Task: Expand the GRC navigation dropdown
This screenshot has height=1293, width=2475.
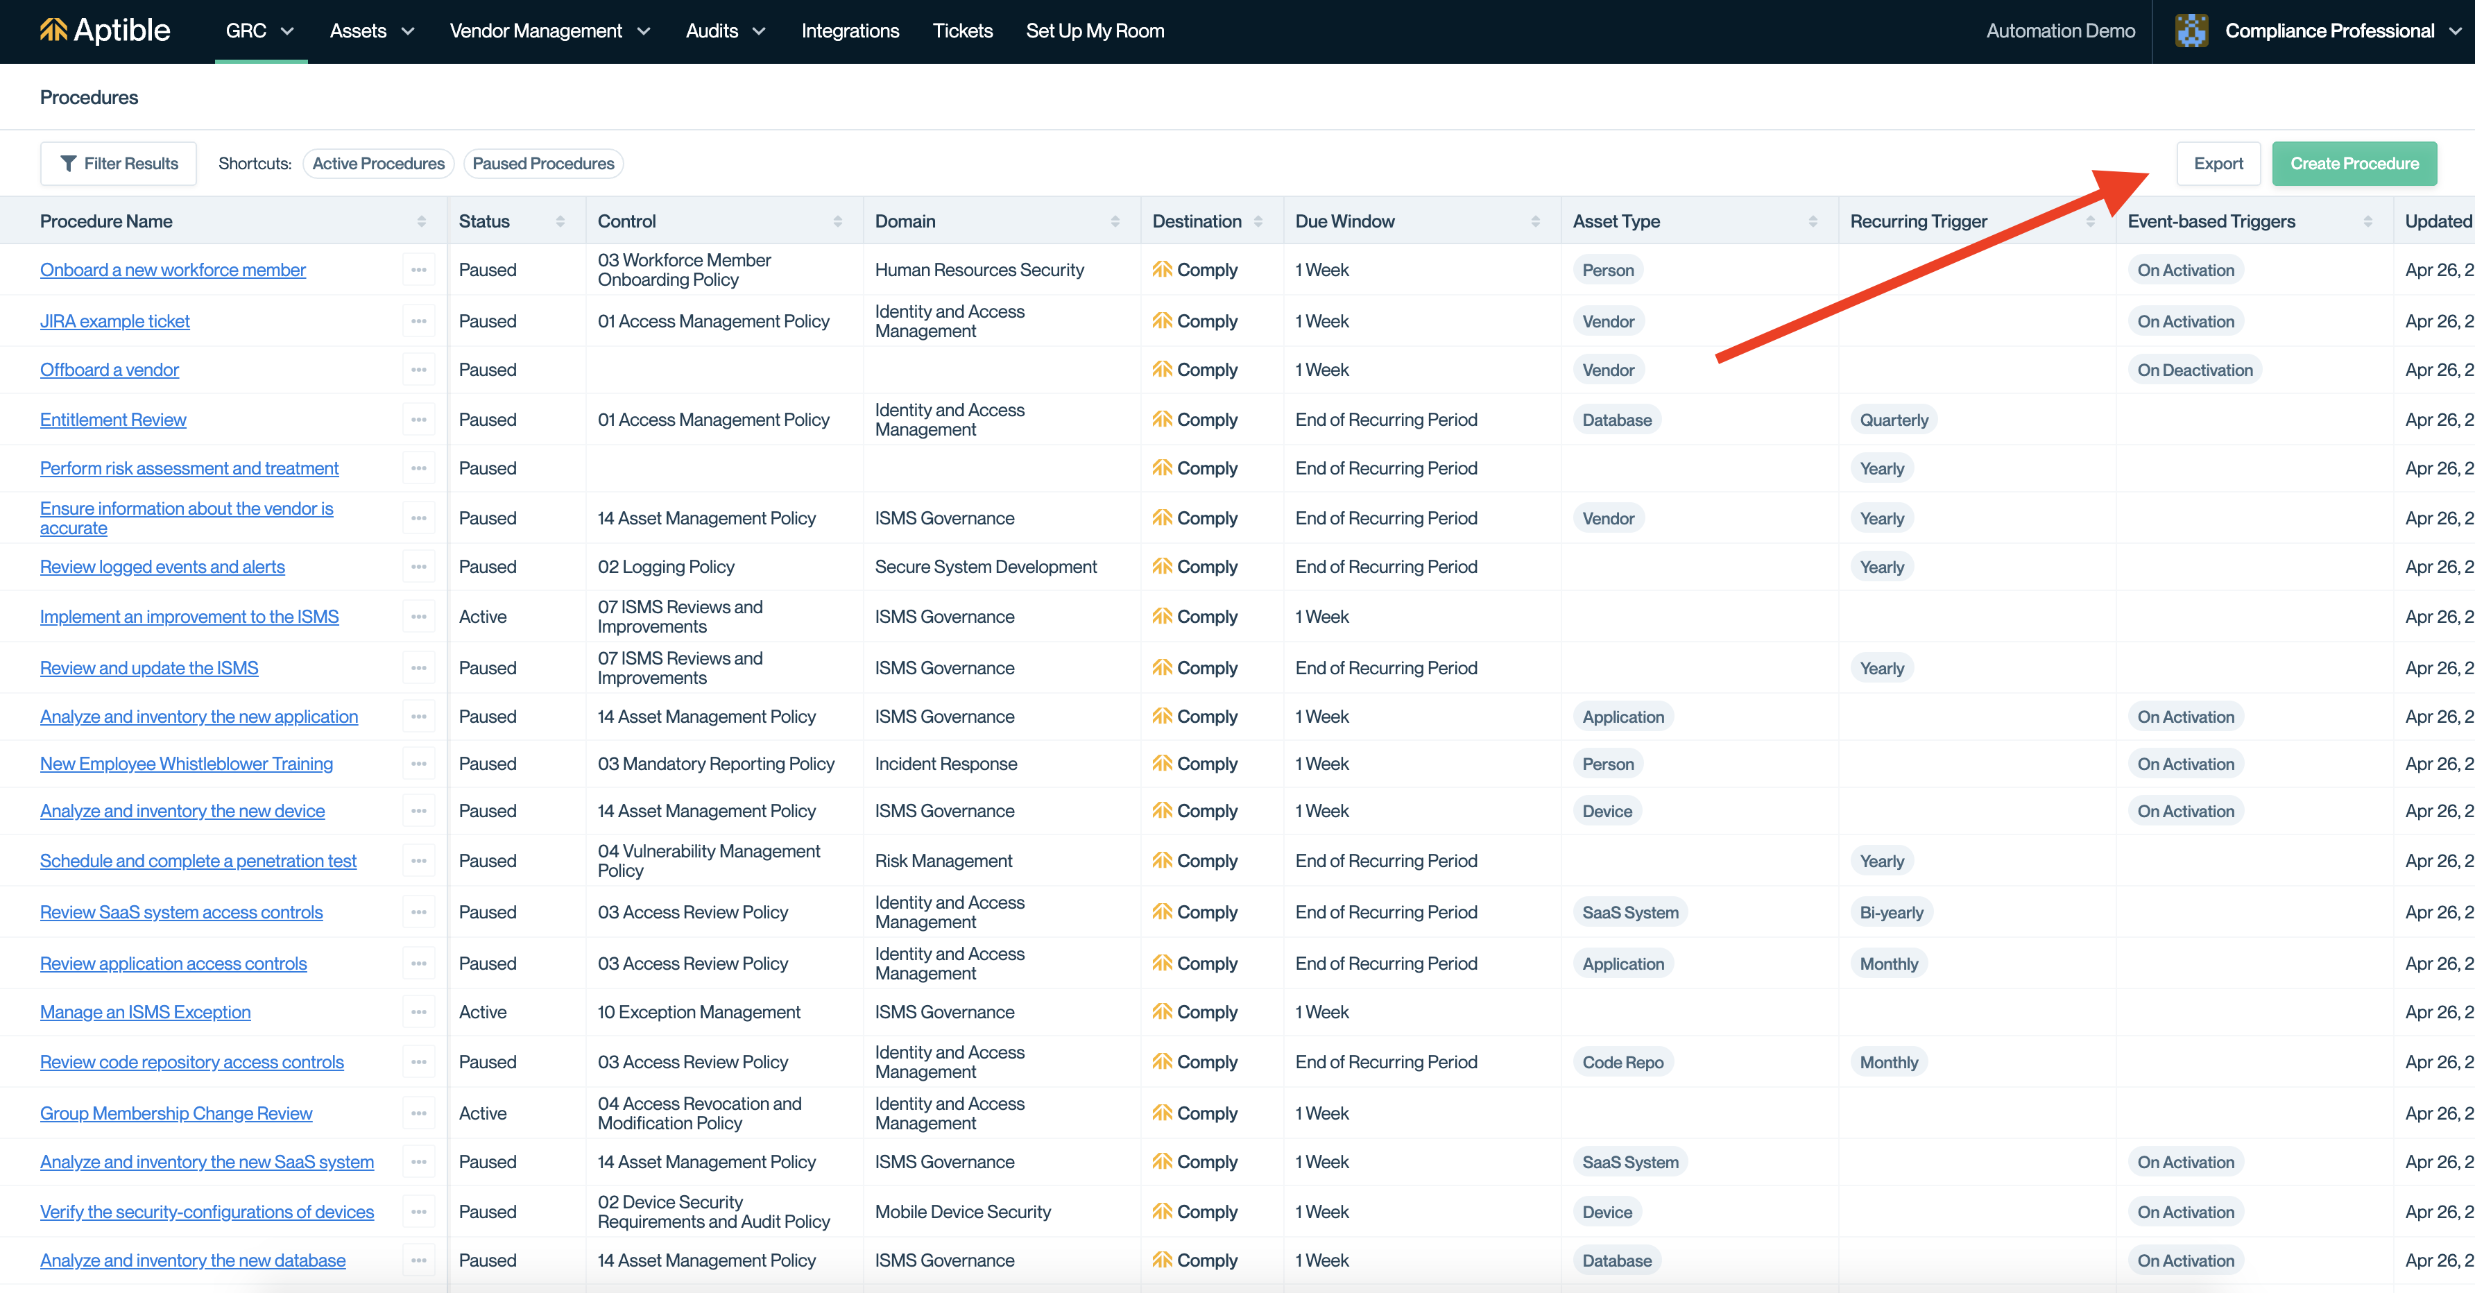Action: coord(260,31)
